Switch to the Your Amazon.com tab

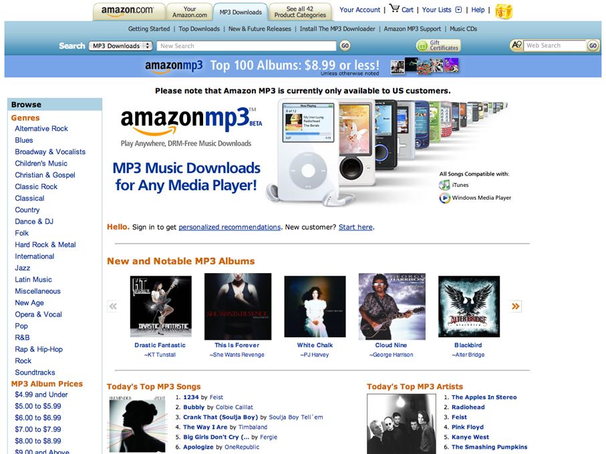(189, 12)
